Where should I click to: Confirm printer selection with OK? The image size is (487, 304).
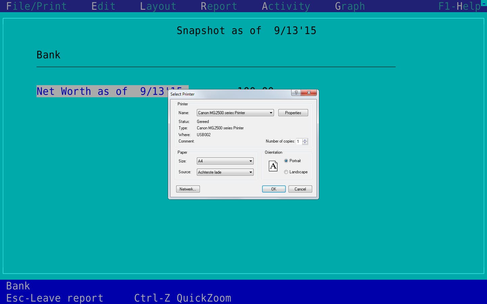(274, 189)
